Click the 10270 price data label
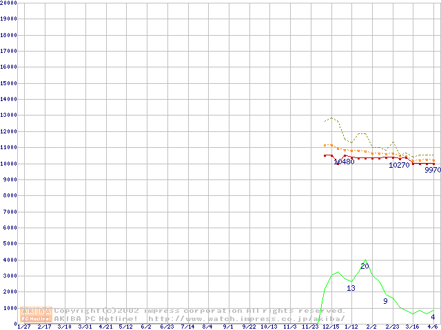The image size is (441, 330). [x=399, y=165]
